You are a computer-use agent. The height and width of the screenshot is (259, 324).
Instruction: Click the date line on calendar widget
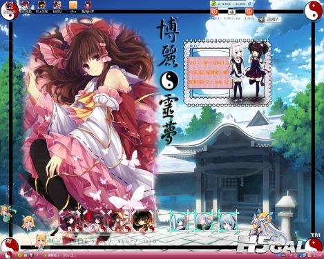(209, 62)
